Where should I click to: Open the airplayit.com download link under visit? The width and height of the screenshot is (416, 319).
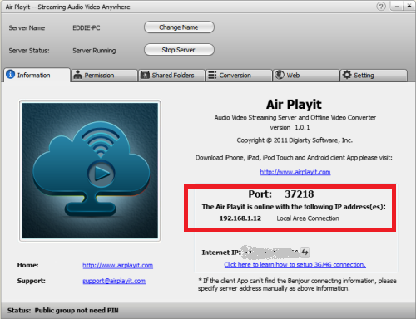295,172
